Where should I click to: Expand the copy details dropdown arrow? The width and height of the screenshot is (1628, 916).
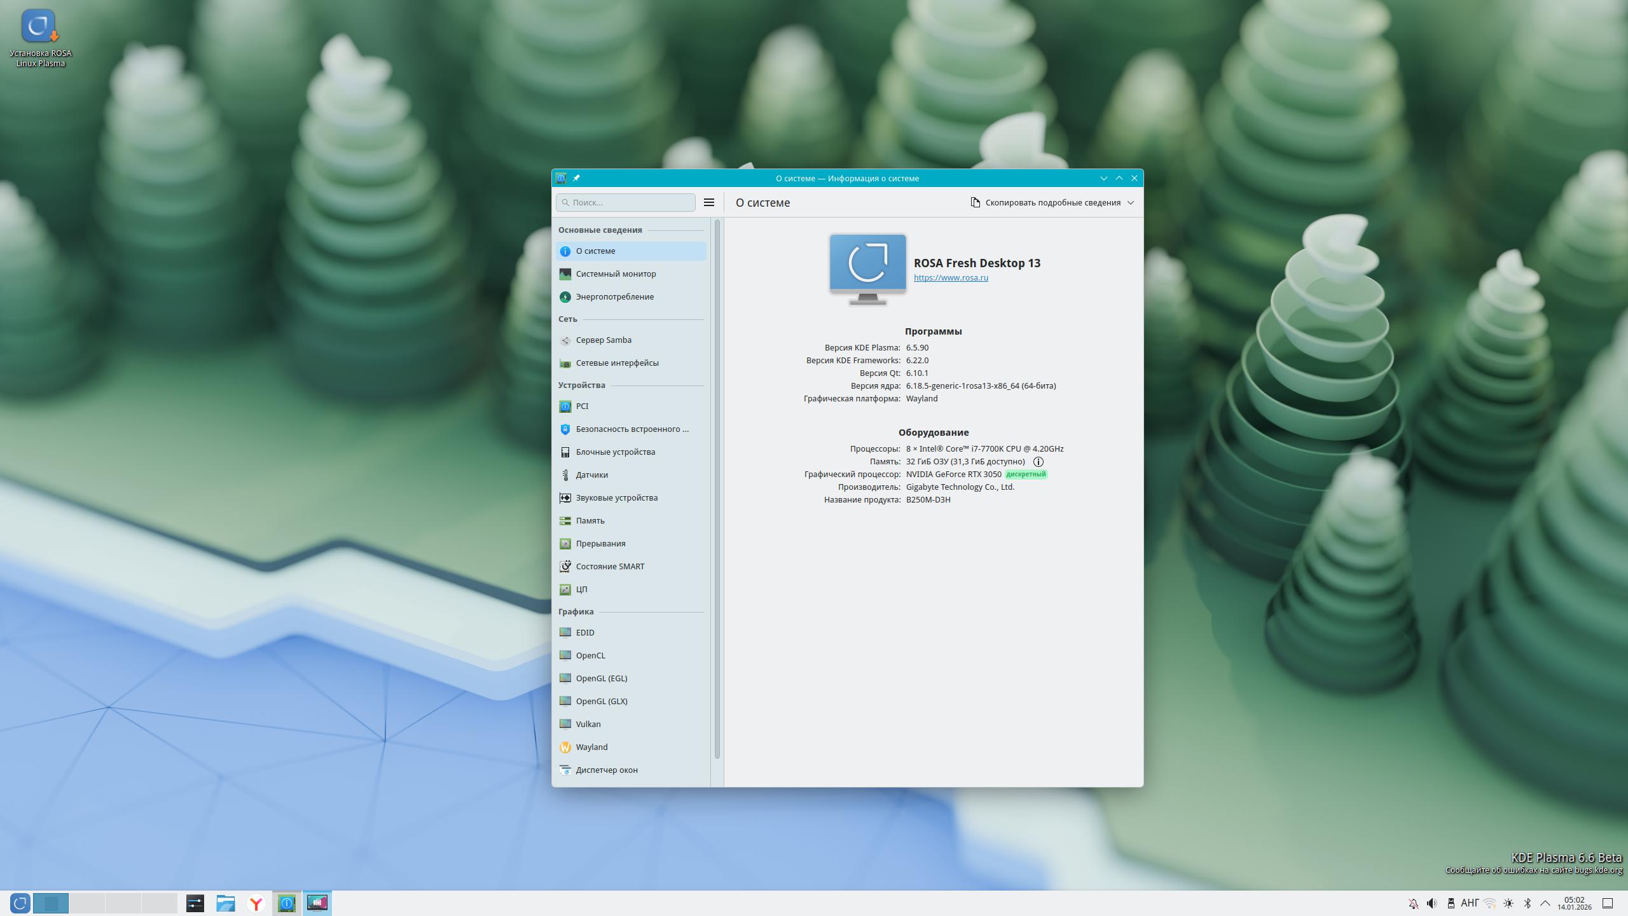pyautogui.click(x=1131, y=202)
